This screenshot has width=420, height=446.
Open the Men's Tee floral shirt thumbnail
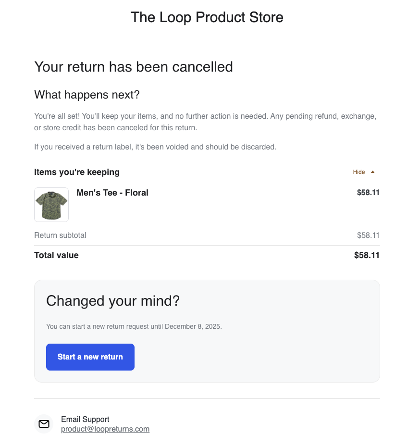tap(51, 205)
